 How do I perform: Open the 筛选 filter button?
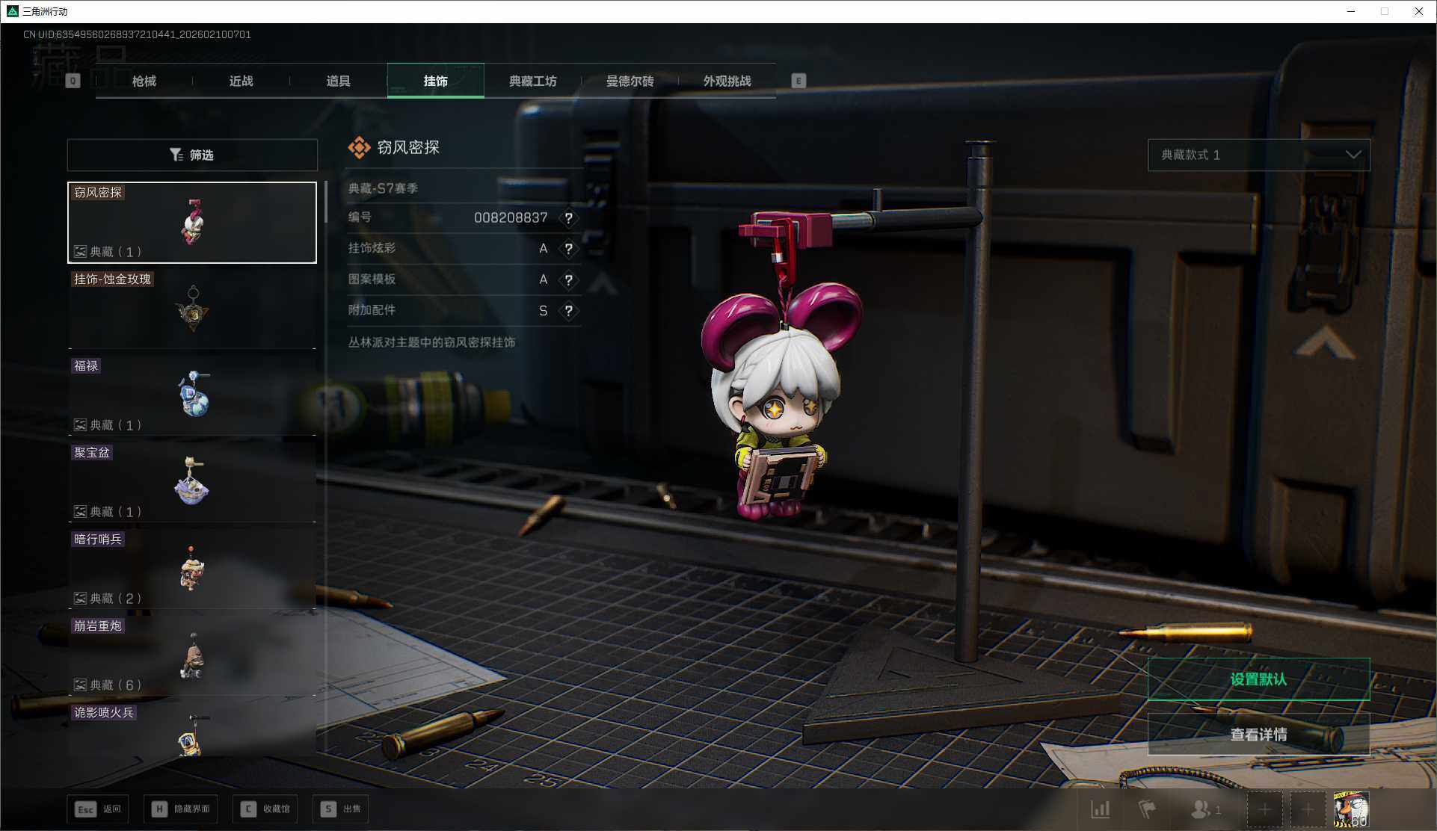pos(192,155)
